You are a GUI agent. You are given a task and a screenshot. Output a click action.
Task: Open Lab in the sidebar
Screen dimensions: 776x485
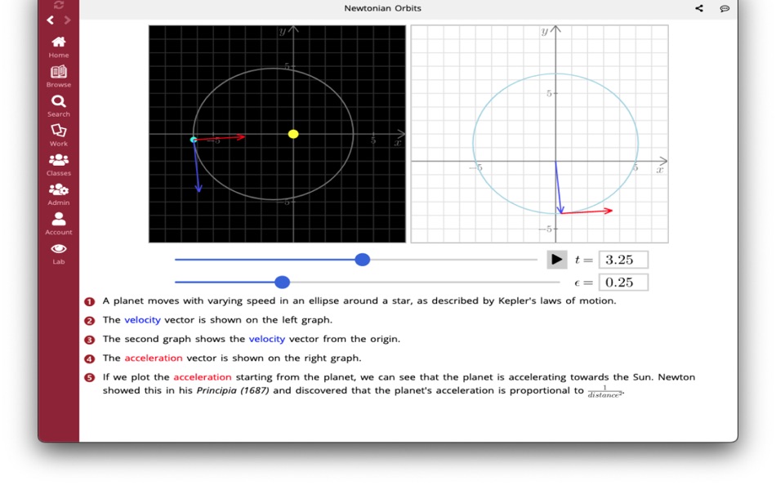(58, 253)
